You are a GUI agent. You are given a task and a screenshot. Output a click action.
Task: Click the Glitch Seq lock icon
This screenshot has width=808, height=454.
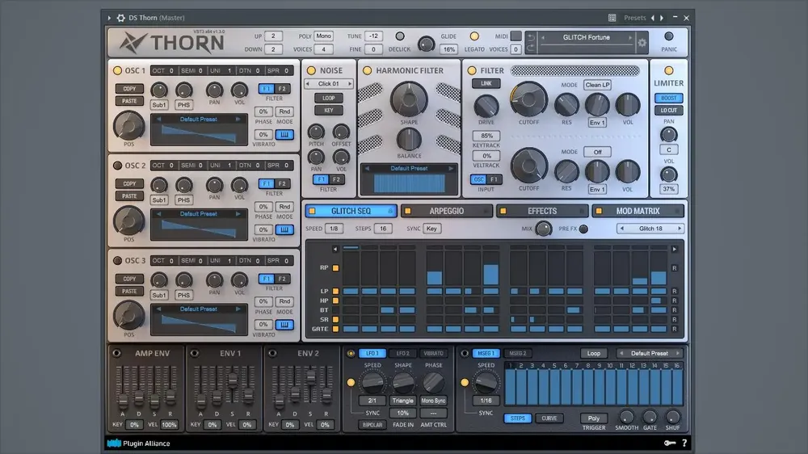tap(390, 211)
